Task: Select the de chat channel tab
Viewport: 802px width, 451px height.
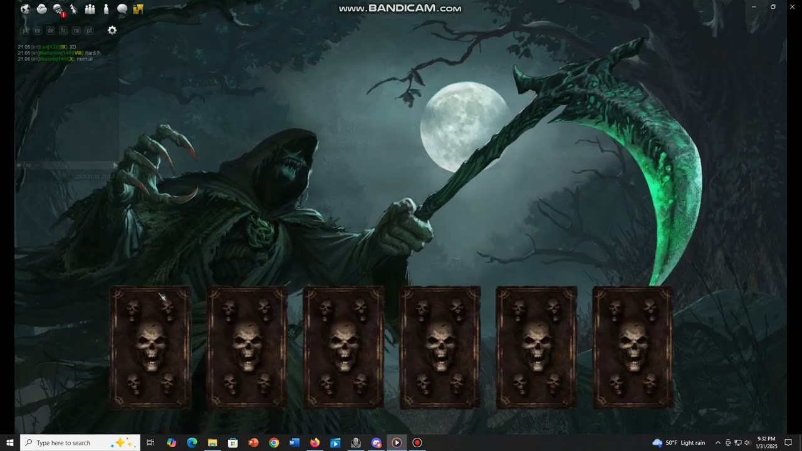Action: [51, 30]
